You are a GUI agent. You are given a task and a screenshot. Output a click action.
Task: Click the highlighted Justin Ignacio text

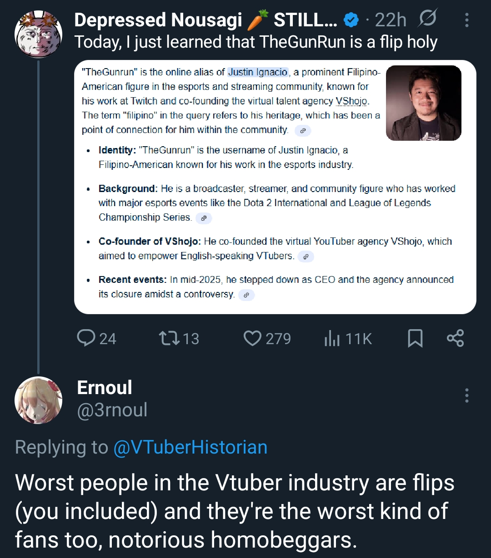258,72
